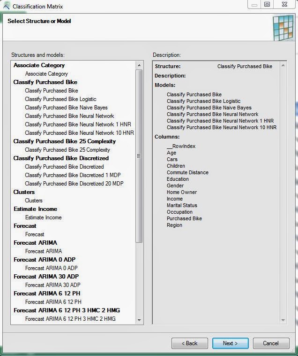Select Forecast ARIMA 6 12 PH structure heading
298x356 pixels.
47,294
